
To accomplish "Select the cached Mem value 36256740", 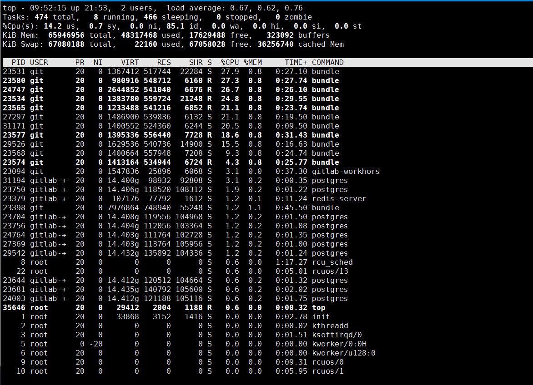I will 275,44.
